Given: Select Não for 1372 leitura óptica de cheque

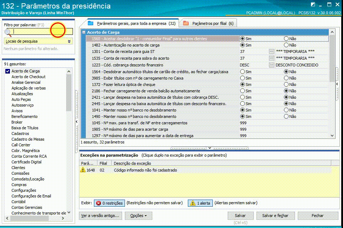Looking at the screenshot, I should [x=286, y=84].
